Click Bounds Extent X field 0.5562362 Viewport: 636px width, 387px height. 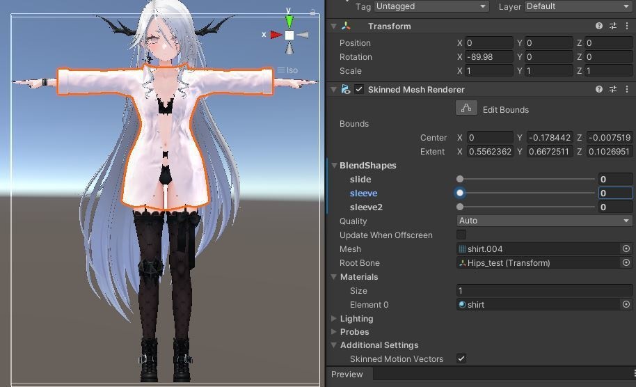point(490,151)
